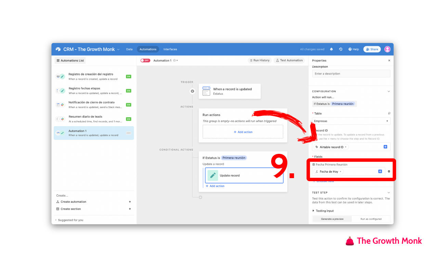The image size is (445, 267).
Task: Click the trigger play circle icon
Action: (x=193, y=91)
